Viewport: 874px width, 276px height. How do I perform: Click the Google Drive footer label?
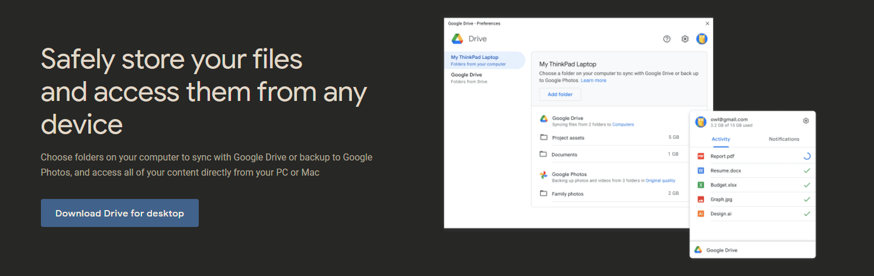(x=722, y=250)
